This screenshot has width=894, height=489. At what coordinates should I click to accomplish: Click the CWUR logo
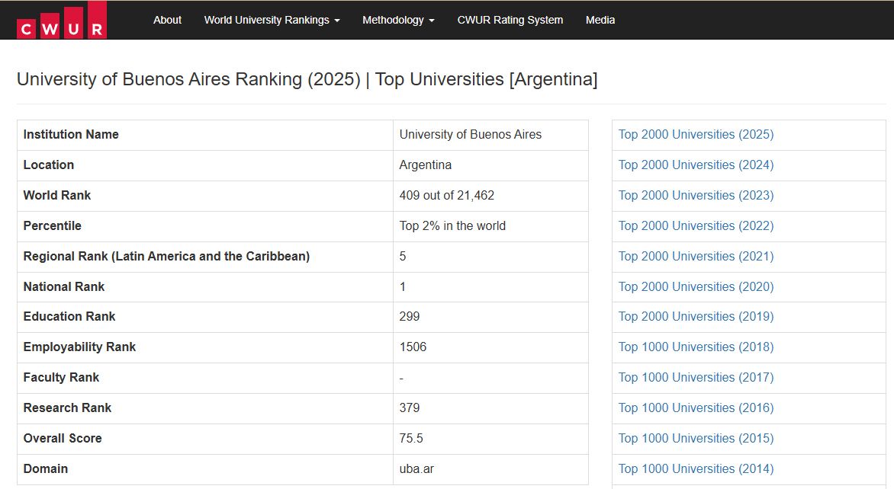[62, 21]
